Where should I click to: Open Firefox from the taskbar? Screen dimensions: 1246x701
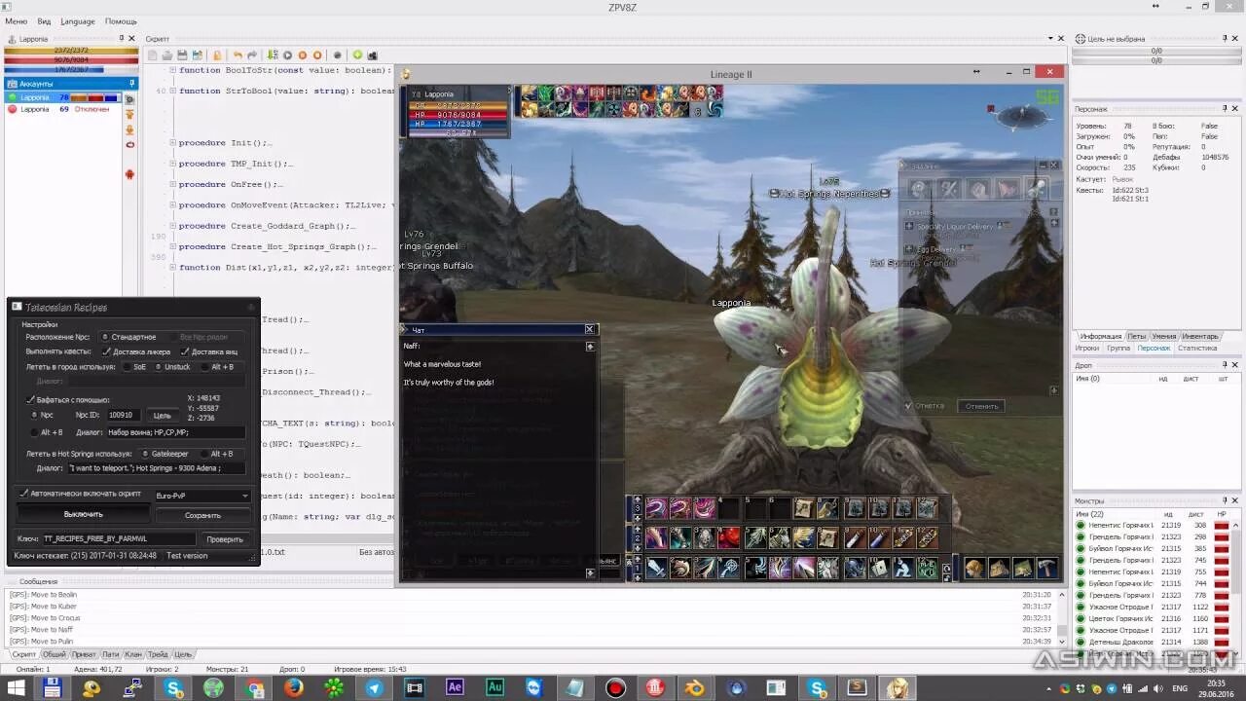[x=294, y=688]
